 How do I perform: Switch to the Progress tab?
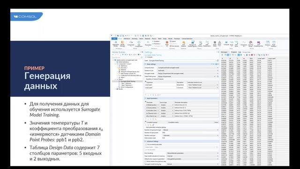pos(233,52)
